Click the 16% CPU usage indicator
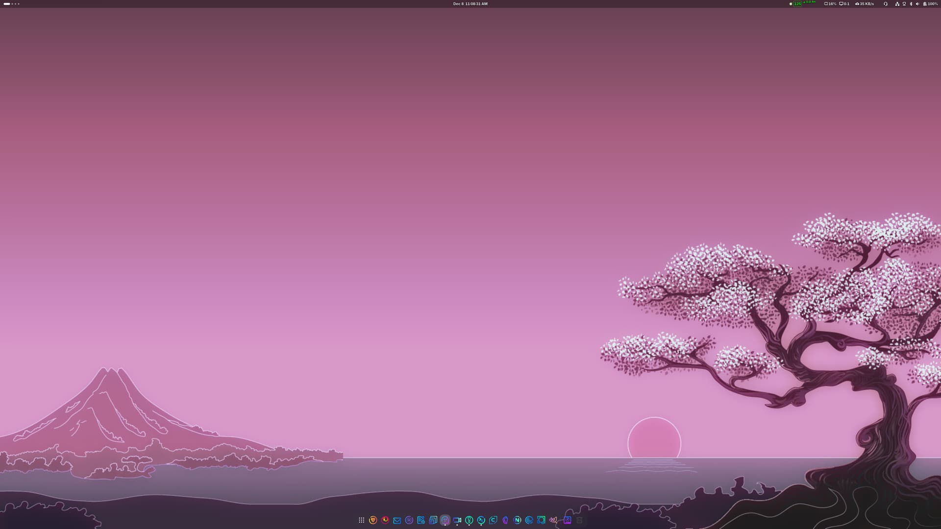Image resolution: width=941 pixels, height=529 pixels. tap(830, 4)
